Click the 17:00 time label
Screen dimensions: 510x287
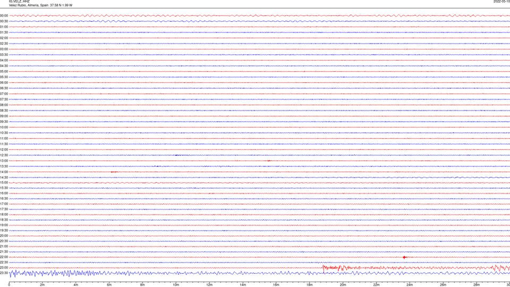click(x=4, y=204)
